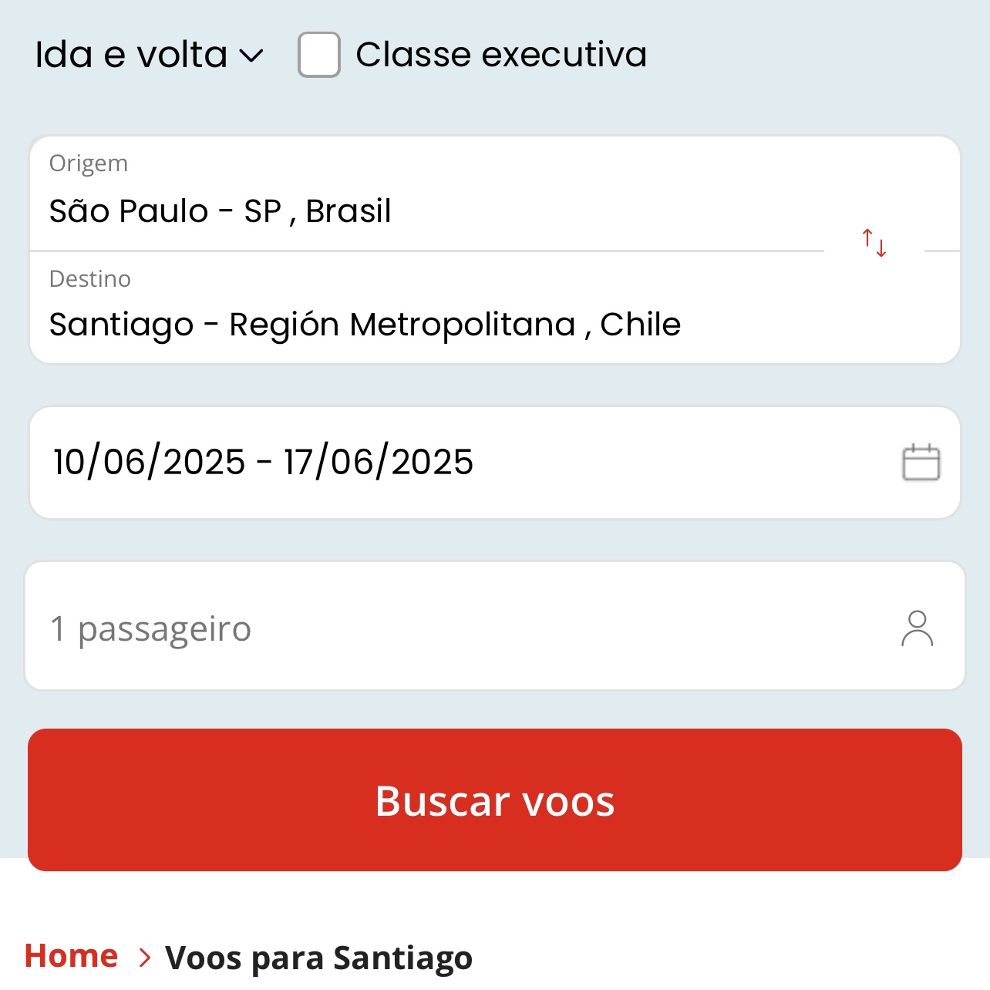Select the chevron beside Ida e volta

252,56
